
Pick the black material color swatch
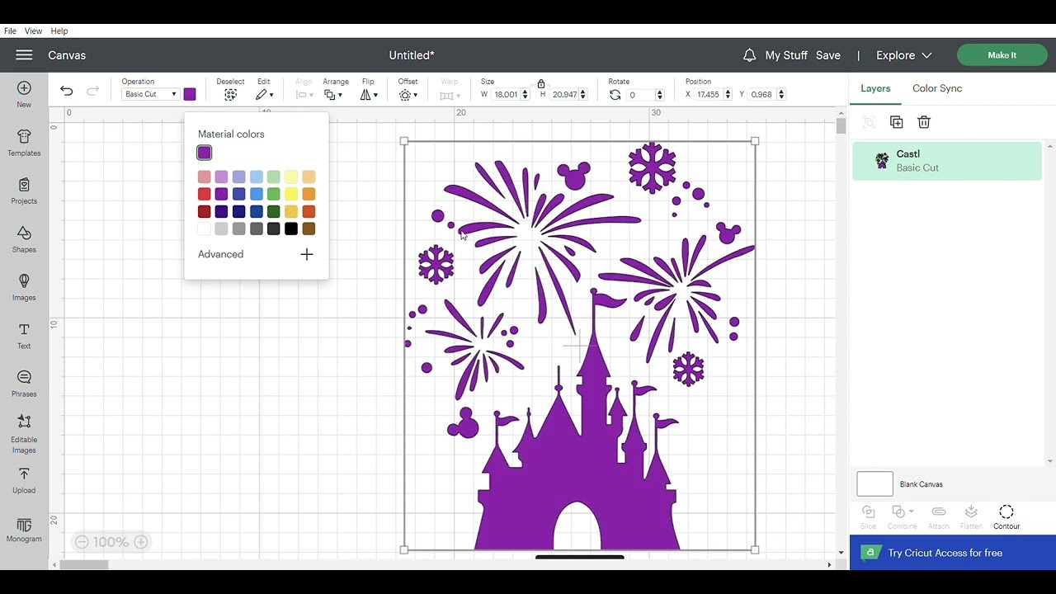click(x=291, y=229)
